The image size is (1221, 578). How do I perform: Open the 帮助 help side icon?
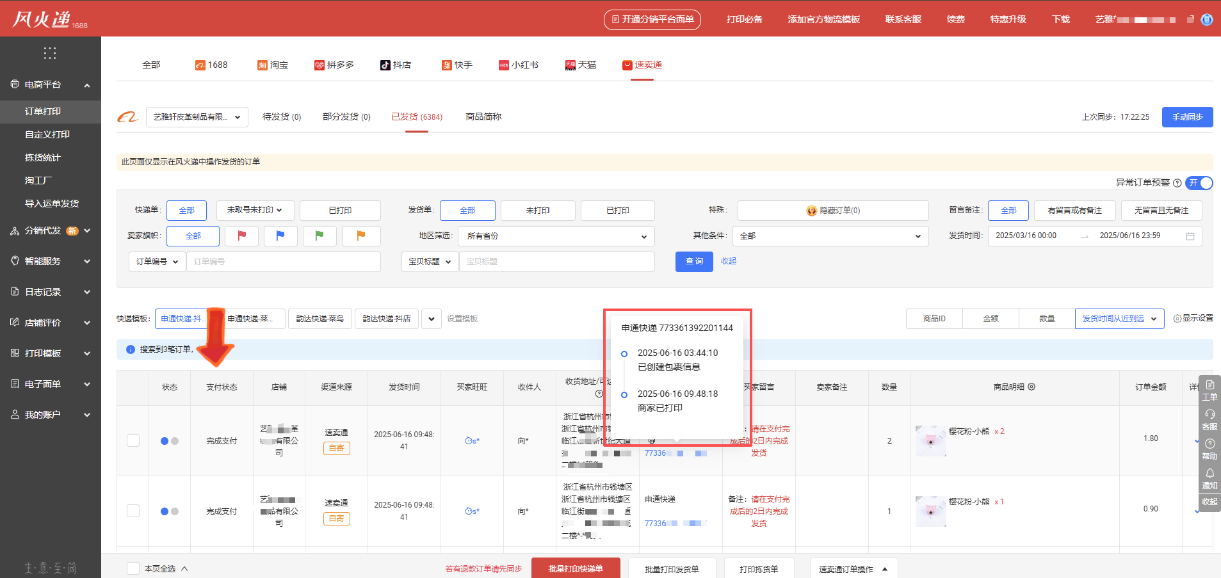click(1209, 449)
